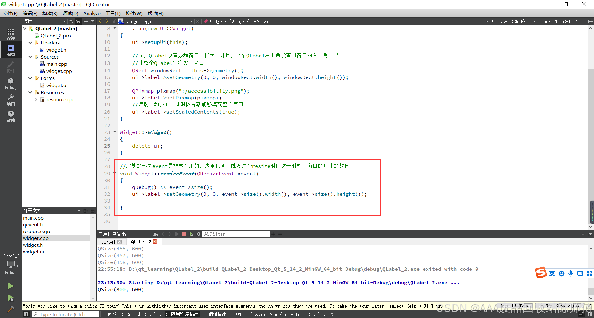Image resolution: width=594 pixels, height=318 pixels.
Task: Toggle synchronize with editor link icon
Action: coord(78,21)
